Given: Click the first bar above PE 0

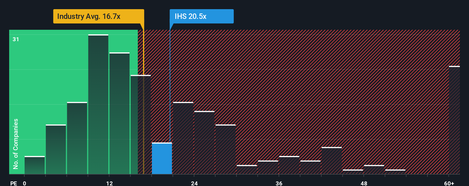Looking at the screenshot, I should (x=35, y=165).
